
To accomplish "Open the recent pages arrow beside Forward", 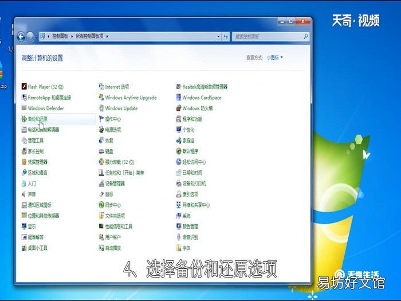I will pyautogui.click(x=36, y=37).
